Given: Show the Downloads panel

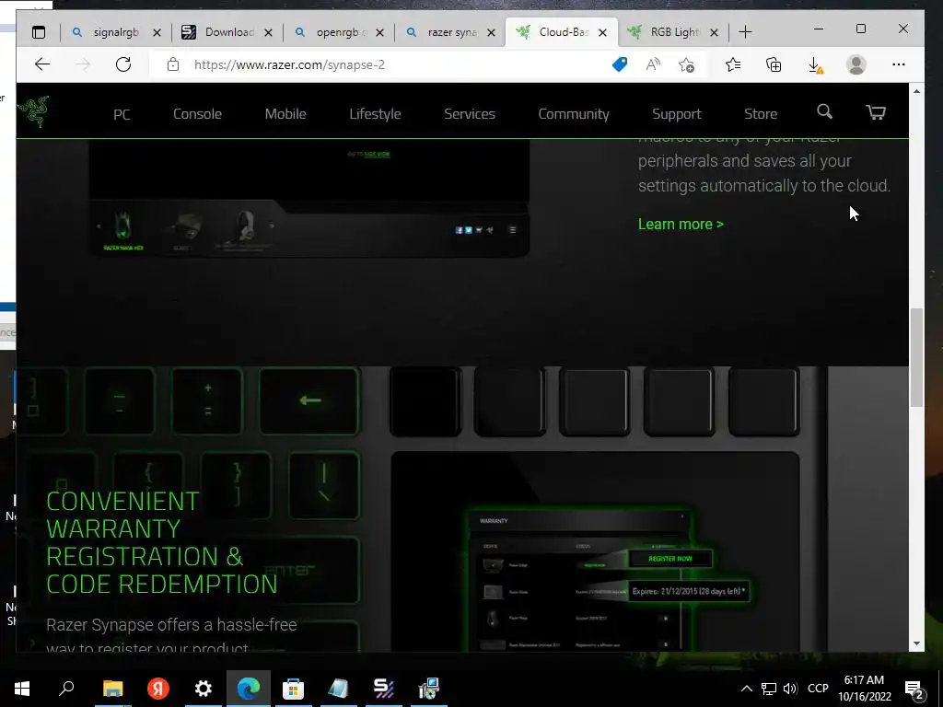Looking at the screenshot, I should (x=815, y=64).
